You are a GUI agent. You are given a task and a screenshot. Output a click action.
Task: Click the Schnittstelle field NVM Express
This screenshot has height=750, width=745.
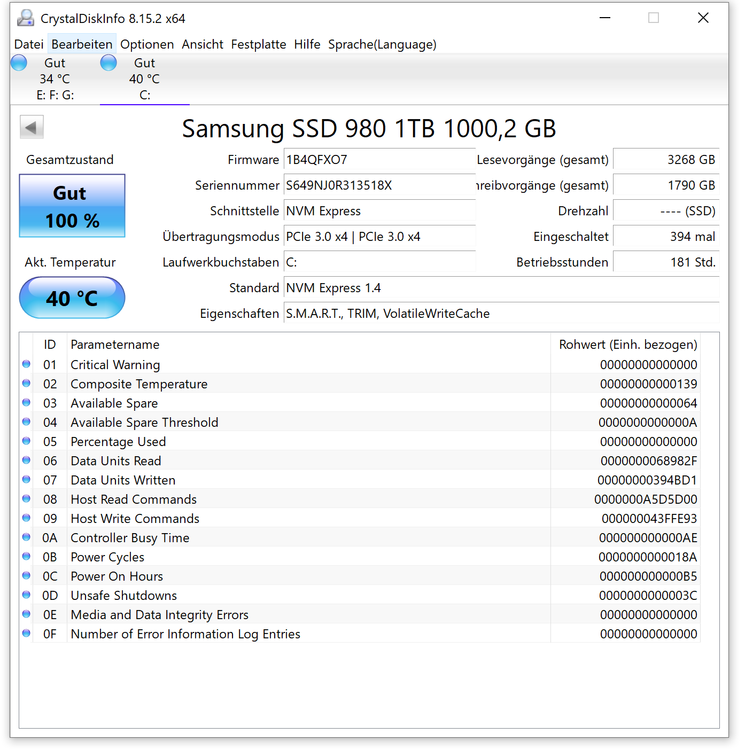click(379, 211)
